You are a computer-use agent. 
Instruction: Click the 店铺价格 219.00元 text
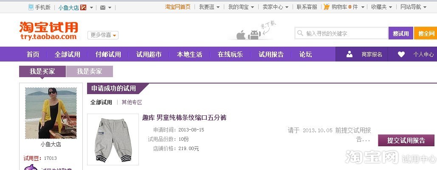[x=176, y=148]
